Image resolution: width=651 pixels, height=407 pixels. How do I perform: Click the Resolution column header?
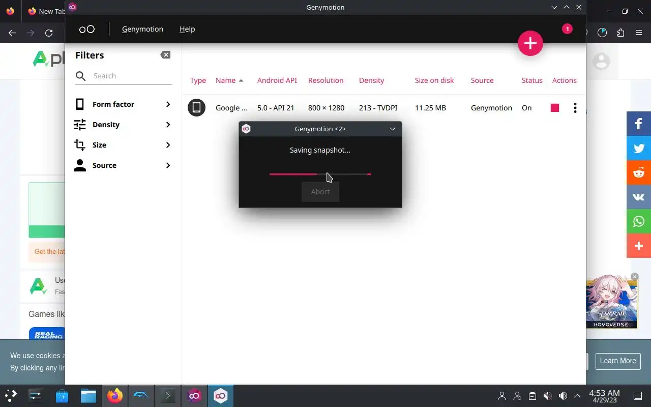coord(325,80)
